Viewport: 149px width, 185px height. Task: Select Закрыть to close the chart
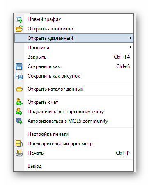click(x=74, y=57)
